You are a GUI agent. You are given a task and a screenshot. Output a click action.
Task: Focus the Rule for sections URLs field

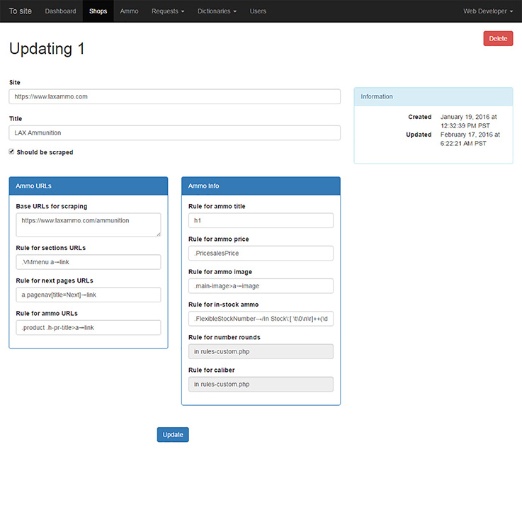pos(88,262)
